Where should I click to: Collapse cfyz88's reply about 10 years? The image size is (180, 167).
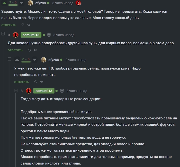click(x=9, y=59)
